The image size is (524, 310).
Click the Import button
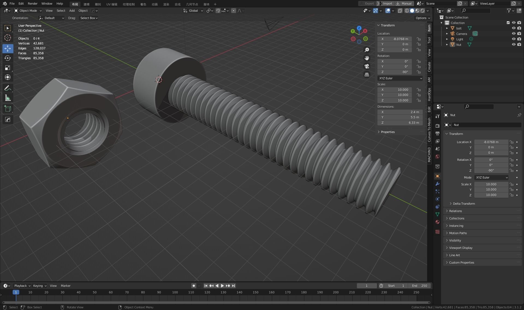coord(387,4)
